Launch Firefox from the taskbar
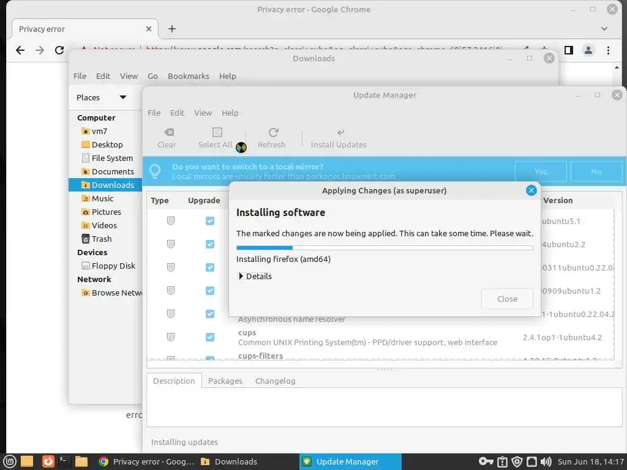Image resolution: width=627 pixels, height=470 pixels. (48, 461)
